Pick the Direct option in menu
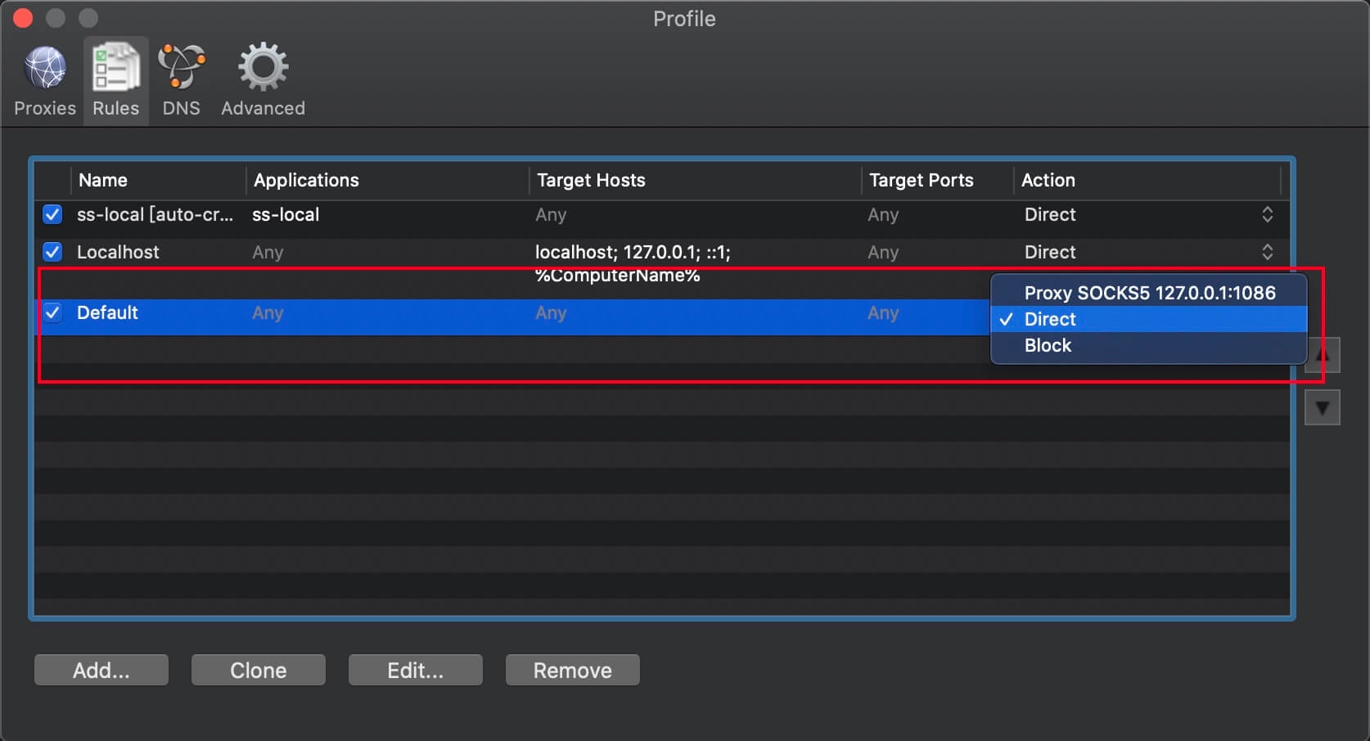 coord(1050,319)
